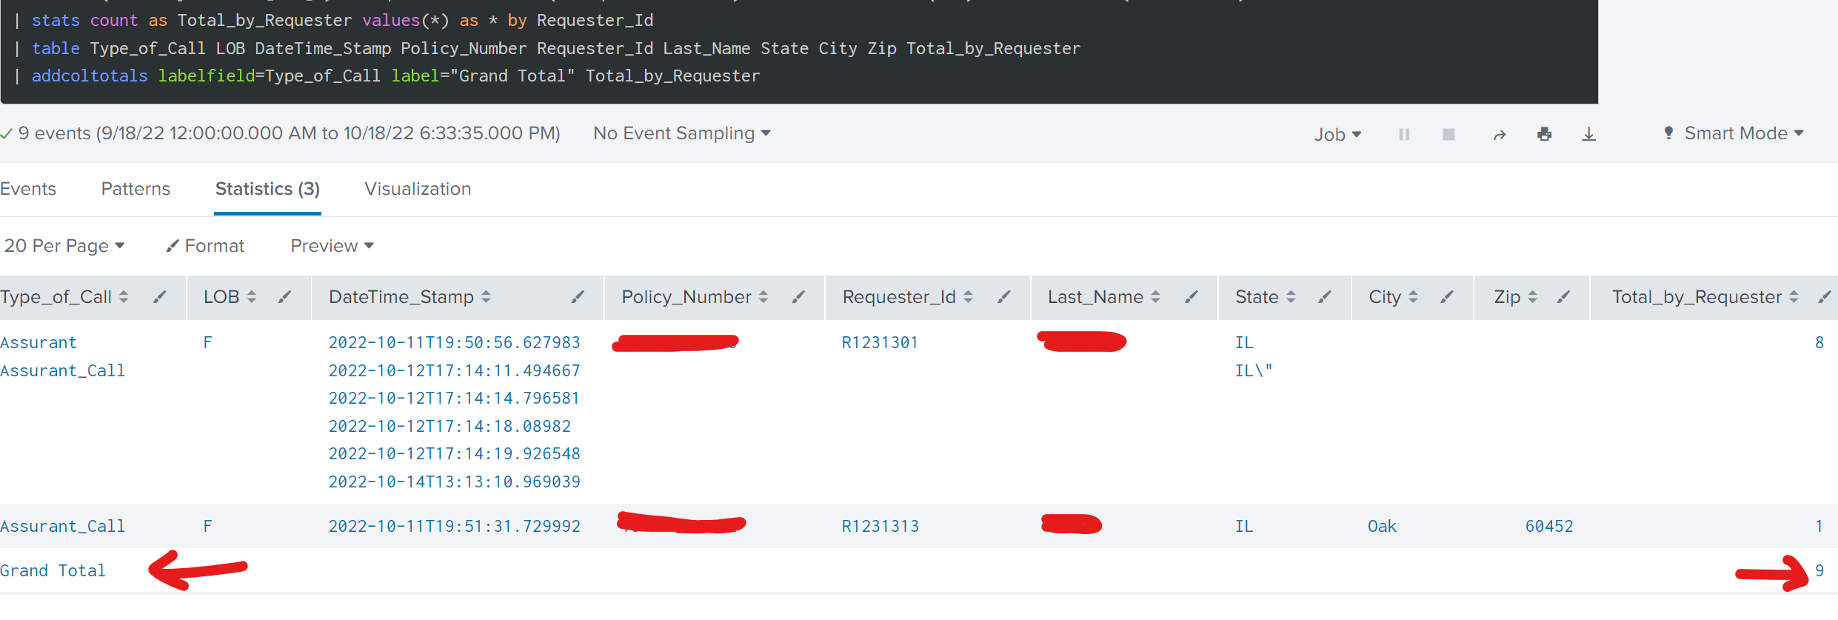The width and height of the screenshot is (1838, 620).
Task: Click pencil edit icon for DateTime_Stamp column
Action: click(578, 297)
